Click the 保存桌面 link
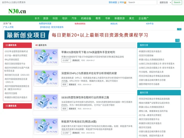This screenshot has width=184, height=138. click(113, 2)
